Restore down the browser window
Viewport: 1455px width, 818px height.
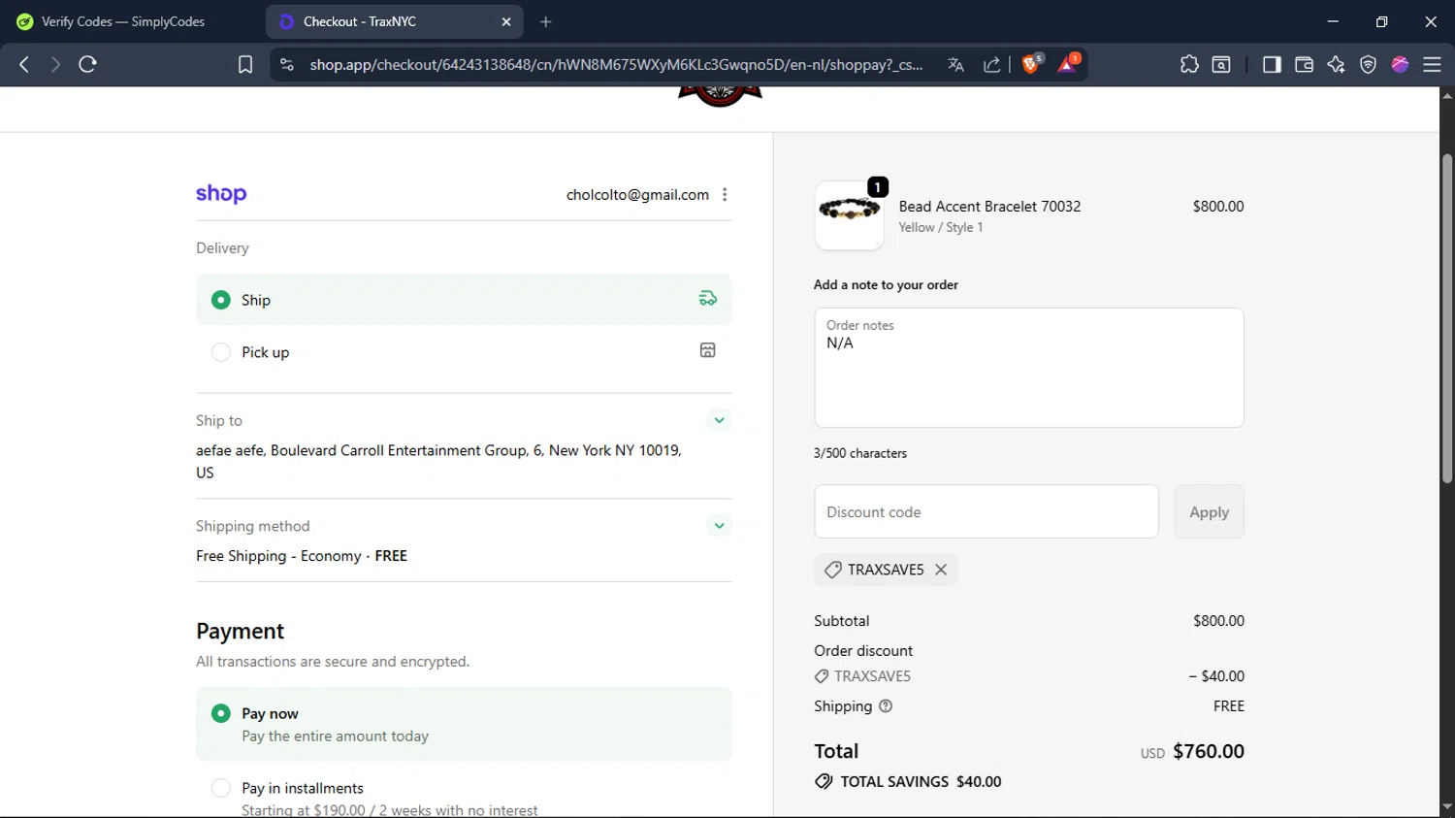(1381, 21)
